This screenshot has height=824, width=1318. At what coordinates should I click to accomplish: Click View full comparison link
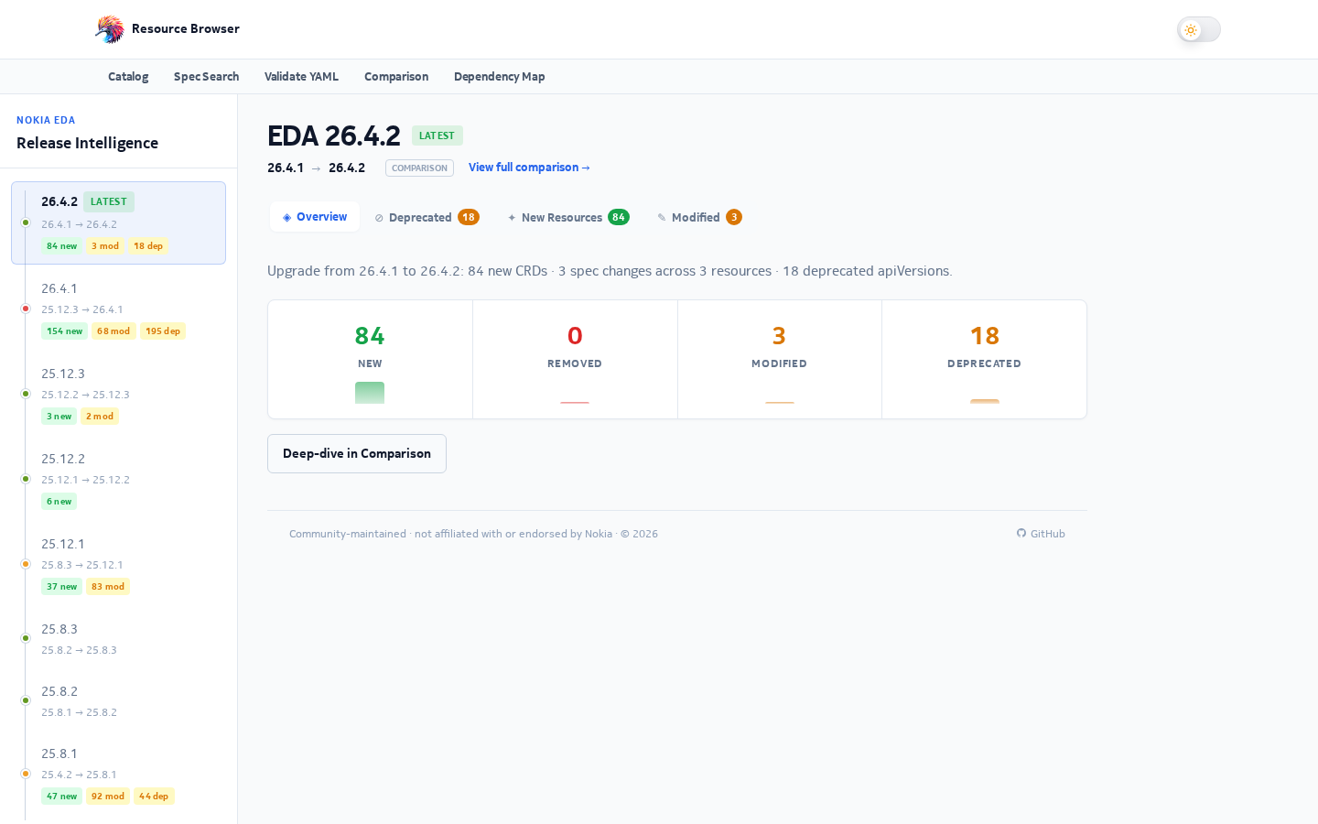pyautogui.click(x=529, y=168)
